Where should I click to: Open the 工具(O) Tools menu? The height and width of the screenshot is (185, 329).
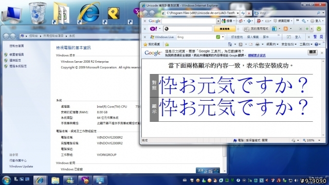pos(306,44)
